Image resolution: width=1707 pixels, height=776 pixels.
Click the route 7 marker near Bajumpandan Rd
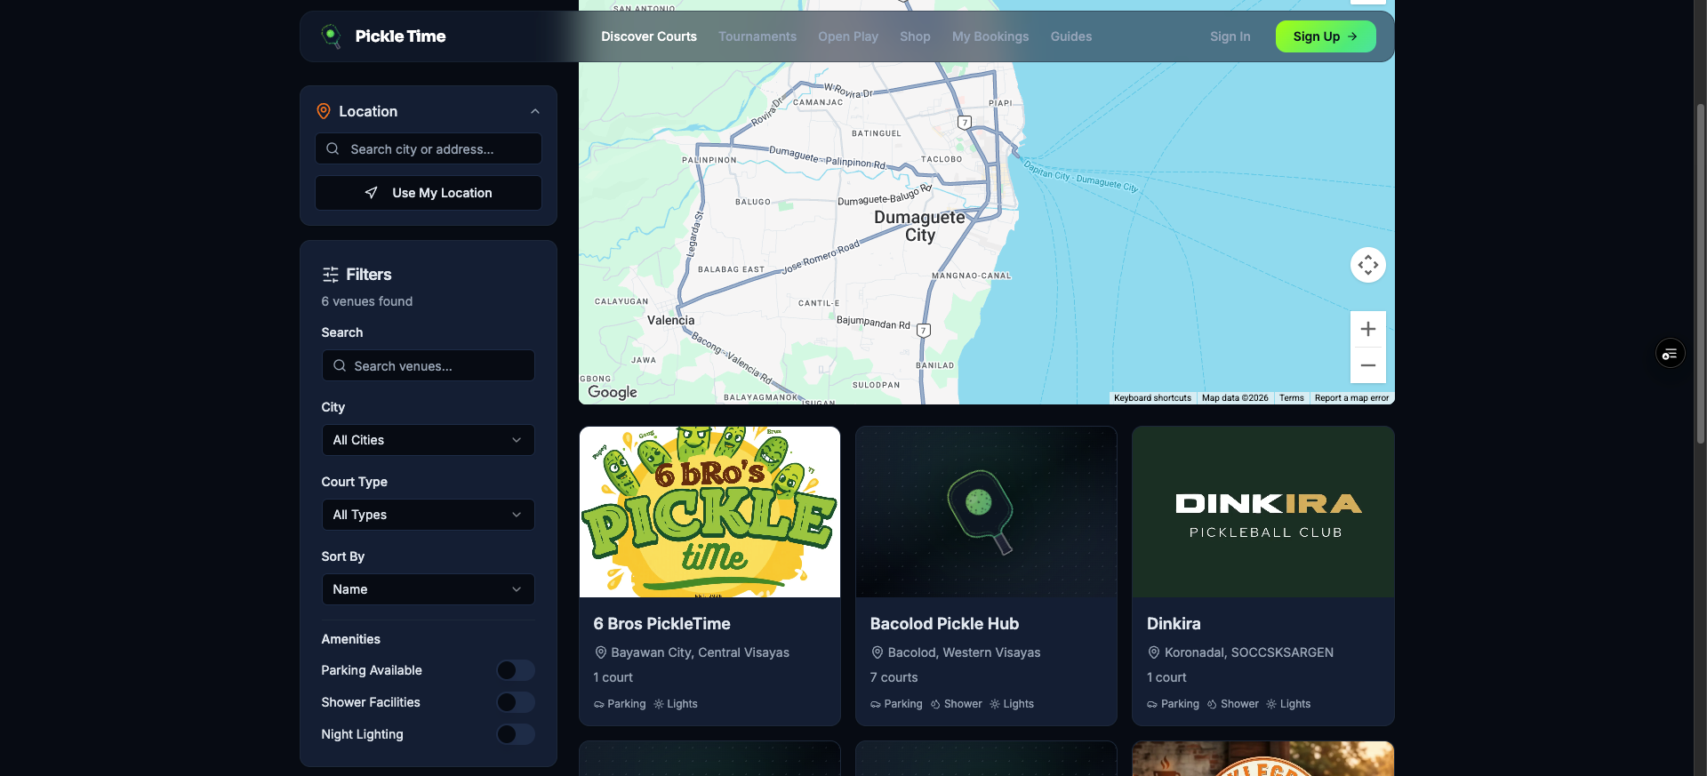(924, 331)
